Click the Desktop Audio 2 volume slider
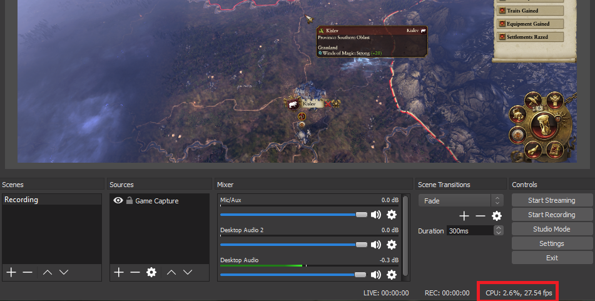Viewport: 595px width, 301px height. (x=293, y=245)
